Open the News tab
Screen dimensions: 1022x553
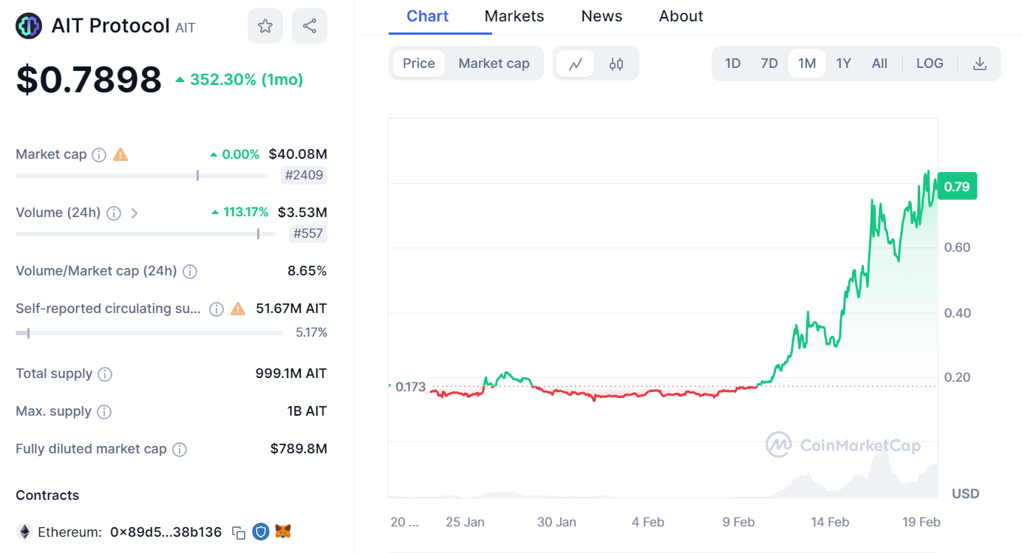602,16
